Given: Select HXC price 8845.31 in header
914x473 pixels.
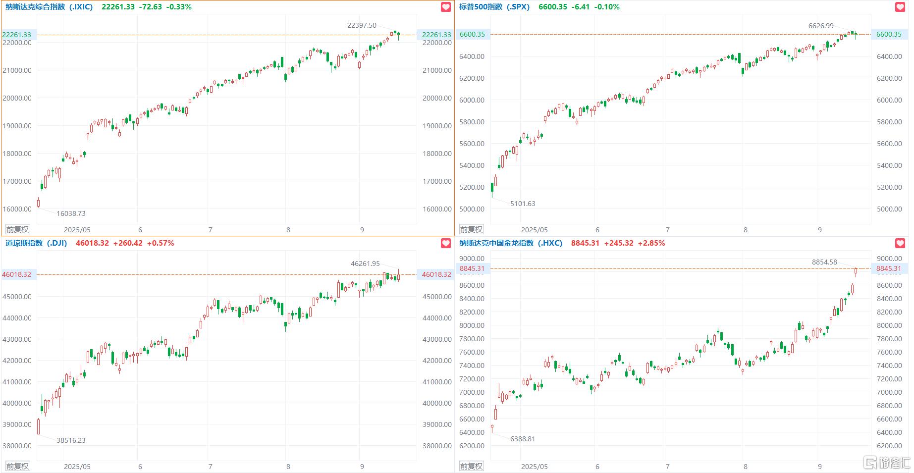Looking at the screenshot, I should pos(585,243).
